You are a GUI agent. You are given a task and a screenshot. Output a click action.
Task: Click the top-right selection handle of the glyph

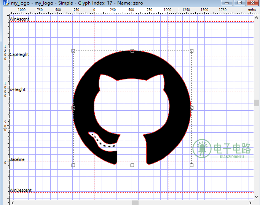tap(191, 51)
